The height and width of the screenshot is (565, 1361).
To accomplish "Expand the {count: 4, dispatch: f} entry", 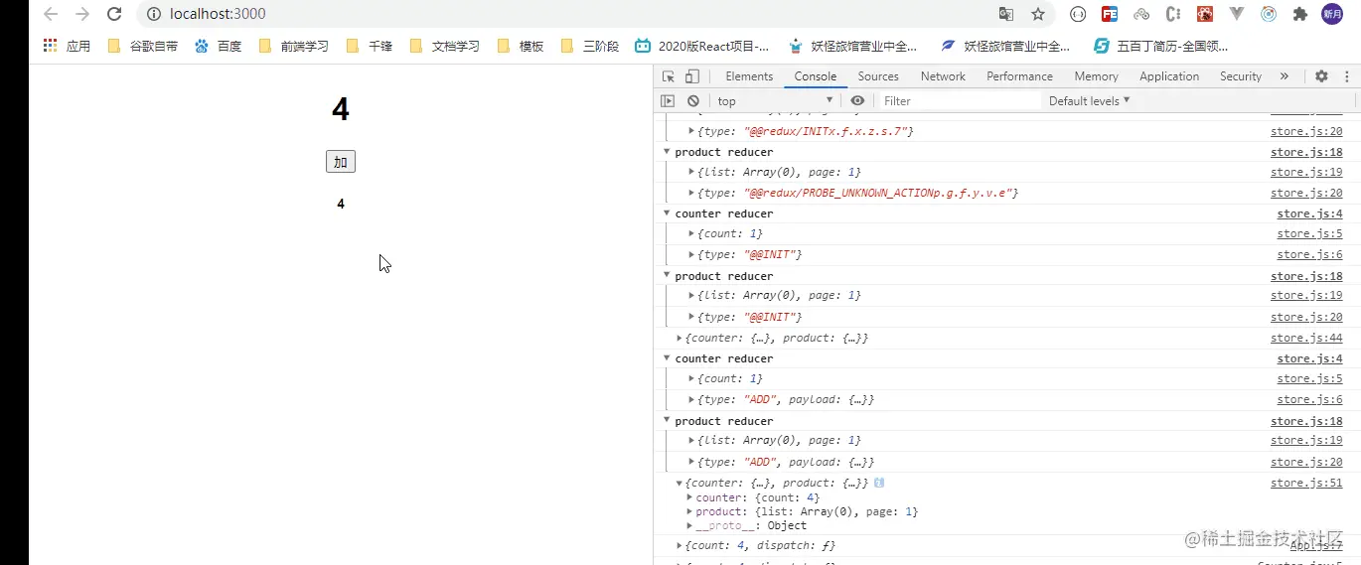I will click(680, 545).
